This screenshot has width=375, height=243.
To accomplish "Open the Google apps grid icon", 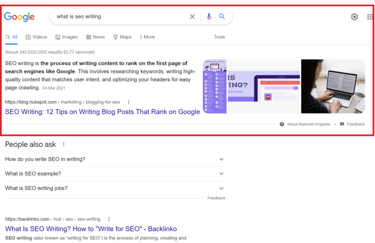I will pyautogui.click(x=370, y=17).
